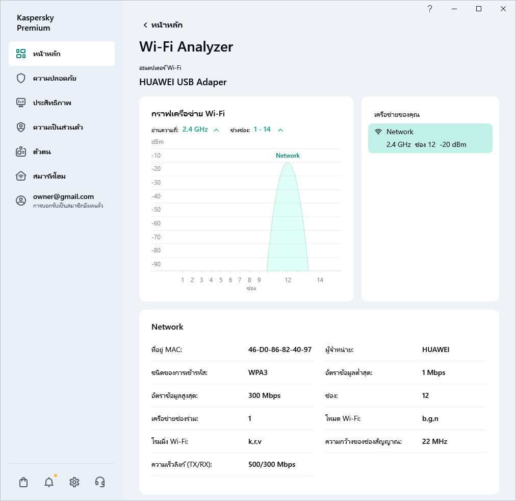Open the notifications bell icon
This screenshot has height=501, width=516.
pos(49,482)
